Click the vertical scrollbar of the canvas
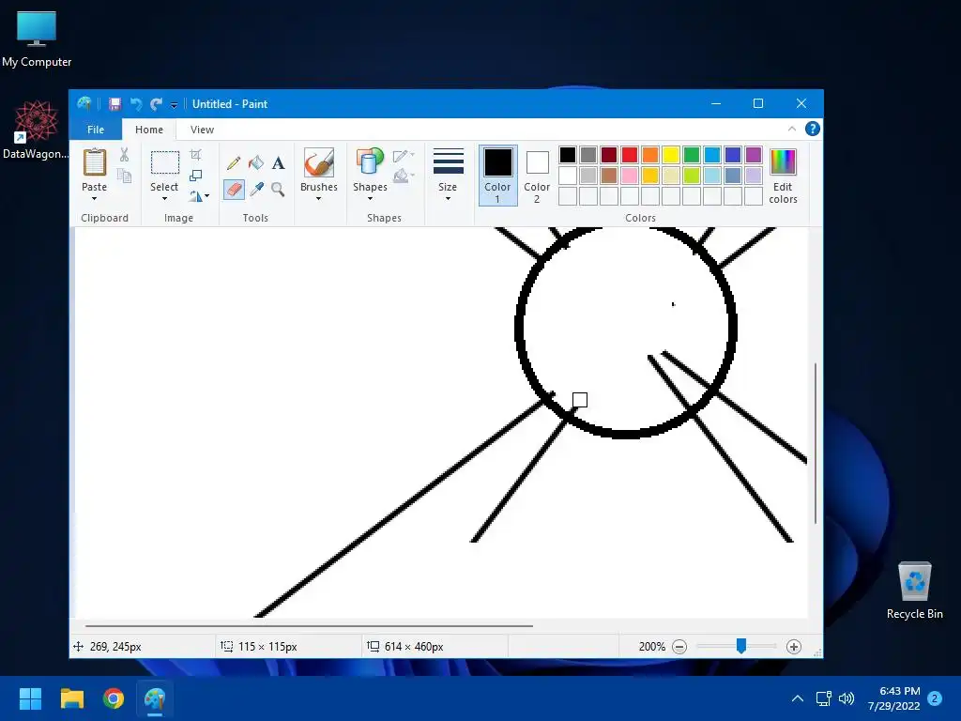This screenshot has height=721, width=961. [816, 443]
